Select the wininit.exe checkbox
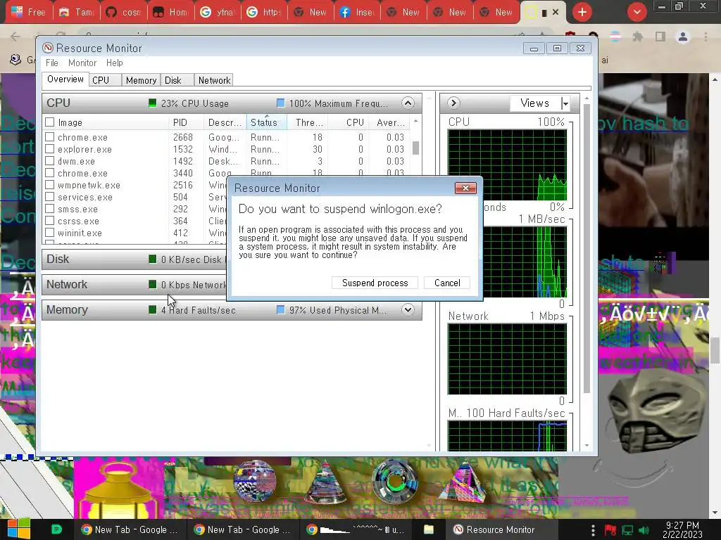Viewport: 721px width, 540px height. pyautogui.click(x=50, y=232)
